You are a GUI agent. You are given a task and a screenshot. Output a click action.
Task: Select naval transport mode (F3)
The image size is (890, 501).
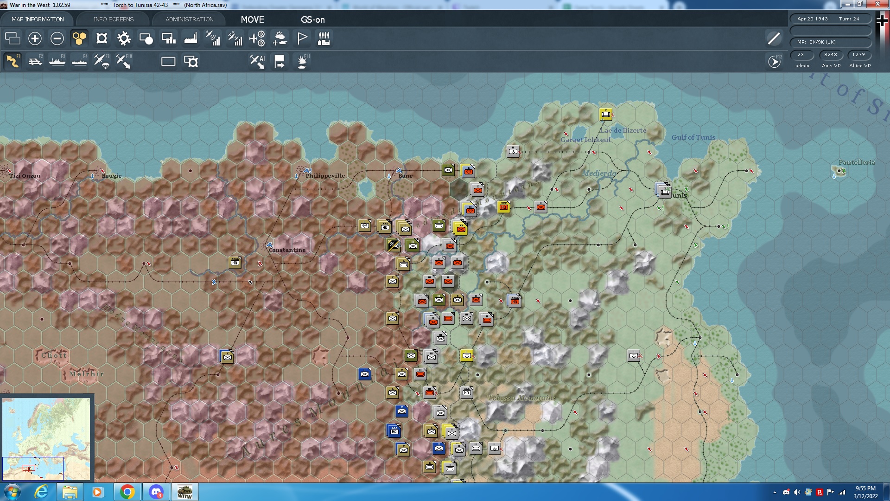click(x=57, y=61)
